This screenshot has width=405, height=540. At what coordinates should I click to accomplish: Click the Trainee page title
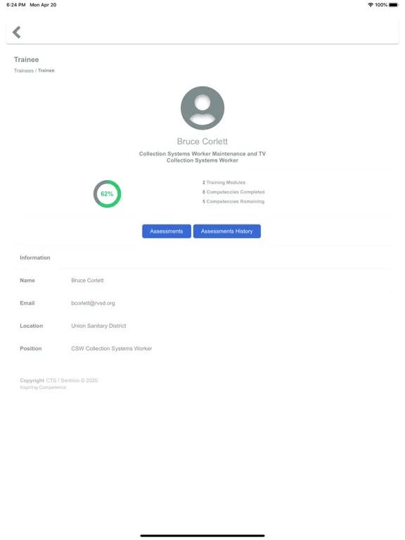pos(26,60)
